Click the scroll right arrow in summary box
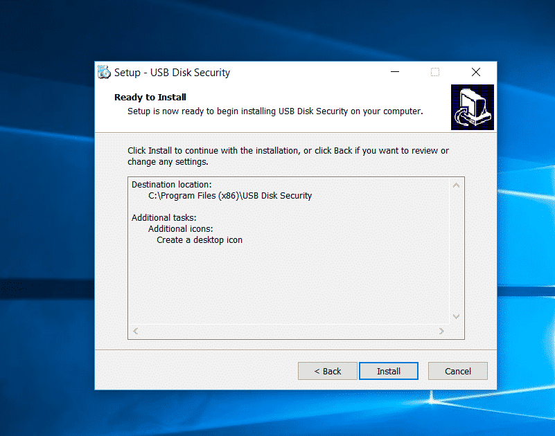The width and height of the screenshot is (555, 436). click(441, 331)
